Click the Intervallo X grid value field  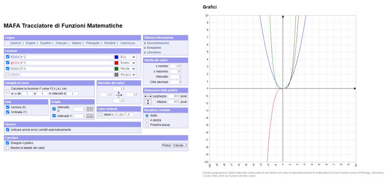click(x=79, y=109)
